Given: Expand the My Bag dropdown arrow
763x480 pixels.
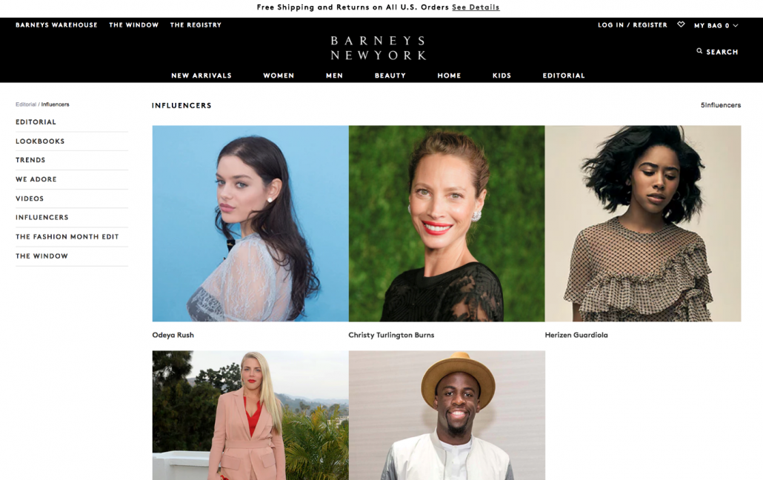Looking at the screenshot, I should (736, 25).
